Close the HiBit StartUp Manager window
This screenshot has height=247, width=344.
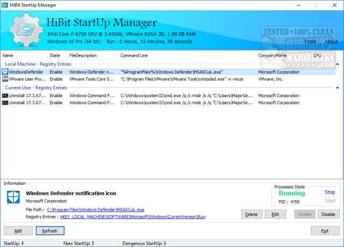(334, 5)
